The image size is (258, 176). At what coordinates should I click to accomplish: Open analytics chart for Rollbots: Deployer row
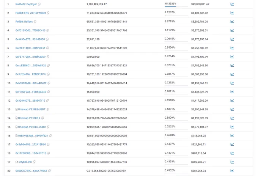tap(232, 4)
